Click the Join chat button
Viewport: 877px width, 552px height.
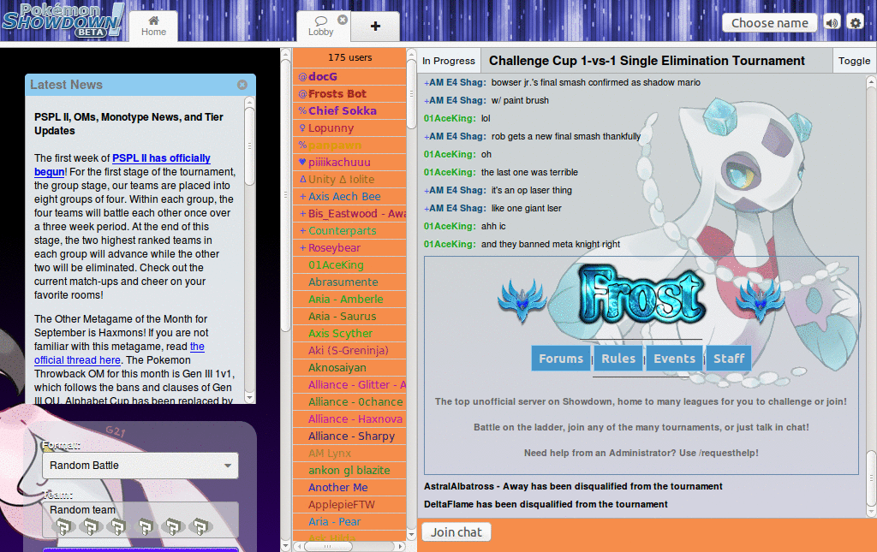(x=456, y=532)
